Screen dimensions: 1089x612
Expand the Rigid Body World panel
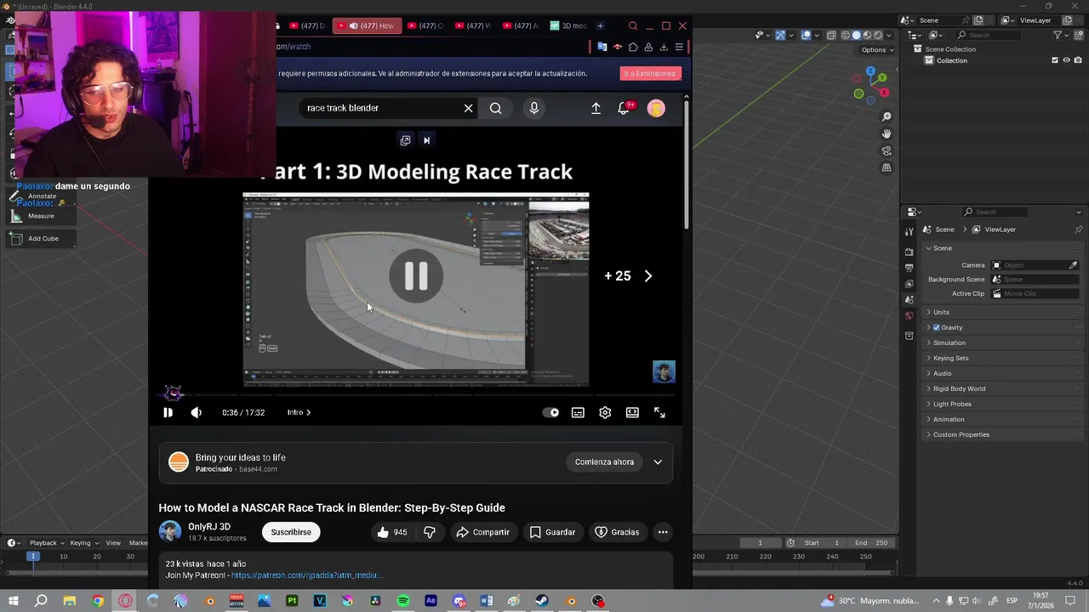[959, 388]
